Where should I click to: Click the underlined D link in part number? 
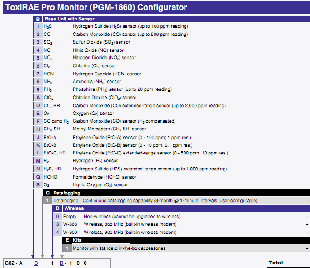pyautogui.click(x=61, y=263)
